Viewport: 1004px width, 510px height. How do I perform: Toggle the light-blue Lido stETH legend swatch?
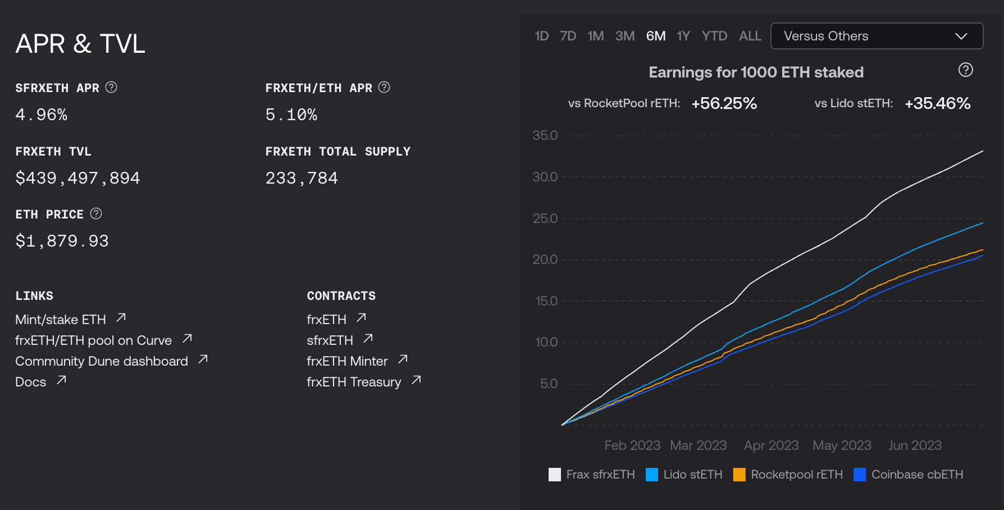click(652, 475)
